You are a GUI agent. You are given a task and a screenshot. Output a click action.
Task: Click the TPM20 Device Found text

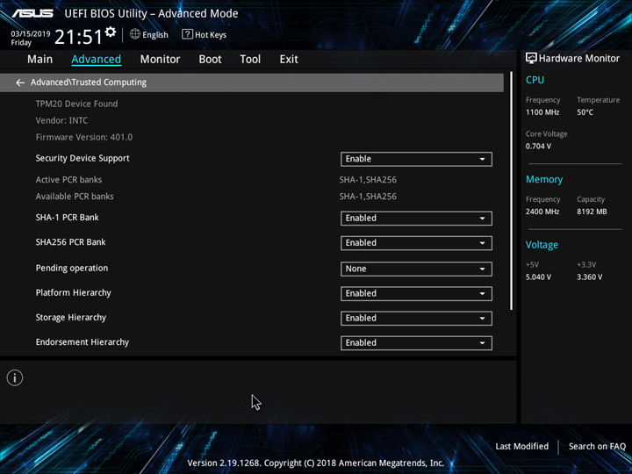[x=76, y=104]
